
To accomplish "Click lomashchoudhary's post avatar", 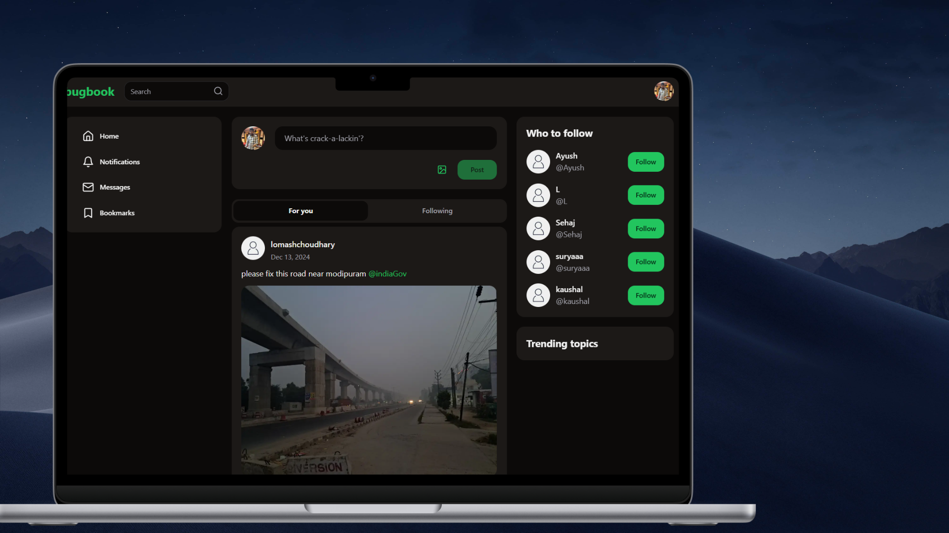I will pos(253,248).
